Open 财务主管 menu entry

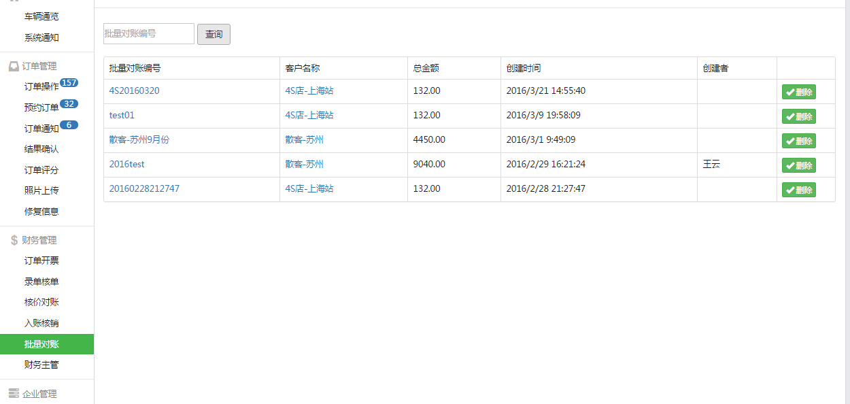41,365
